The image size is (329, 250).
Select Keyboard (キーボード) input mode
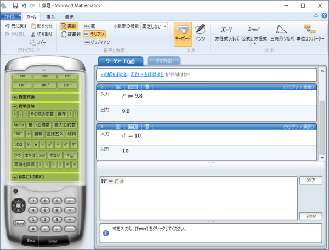click(x=183, y=34)
